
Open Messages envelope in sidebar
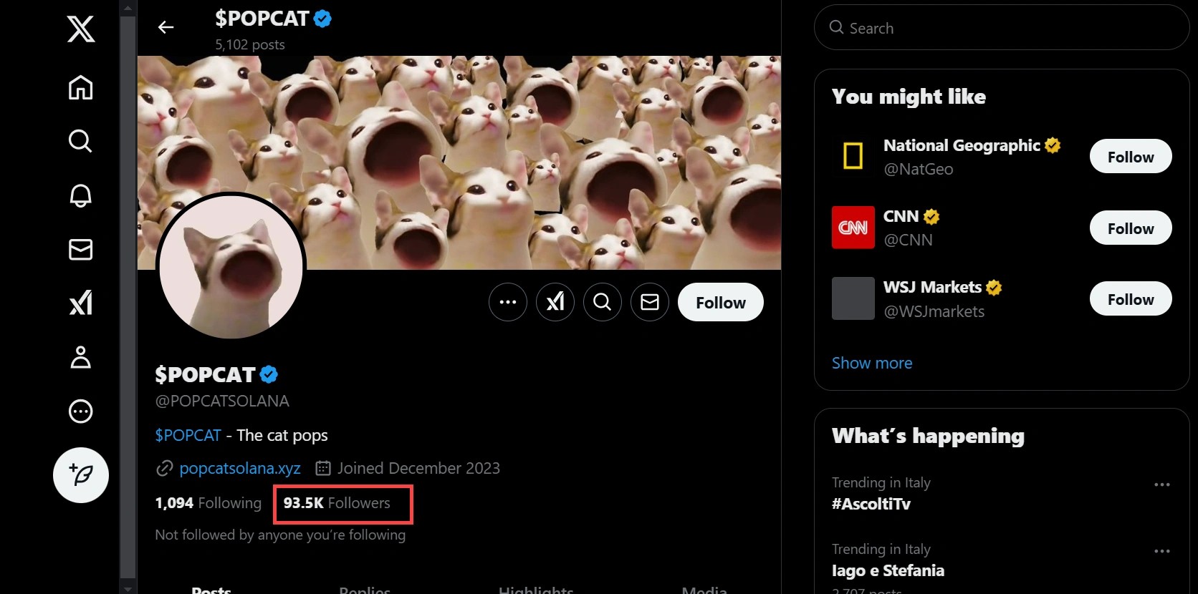pyautogui.click(x=80, y=249)
